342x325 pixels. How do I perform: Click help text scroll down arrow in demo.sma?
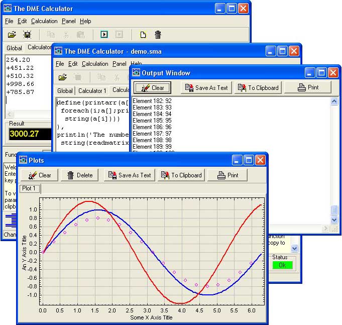(294, 248)
